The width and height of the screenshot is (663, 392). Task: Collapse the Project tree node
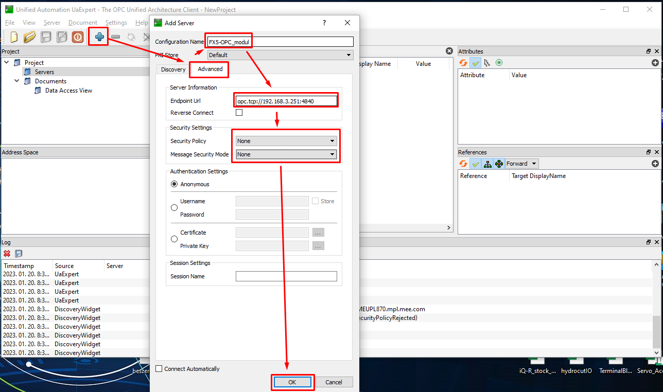[7, 63]
